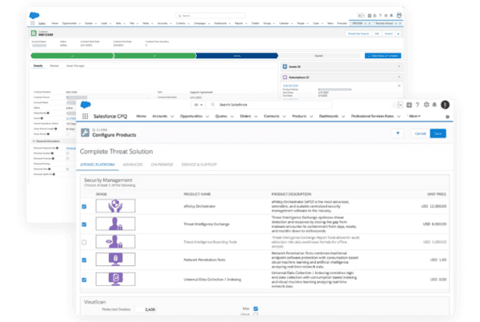This screenshot has width=480, height=322.
Task: Open the user avatar in the Sales window
Action: [x=399, y=15]
